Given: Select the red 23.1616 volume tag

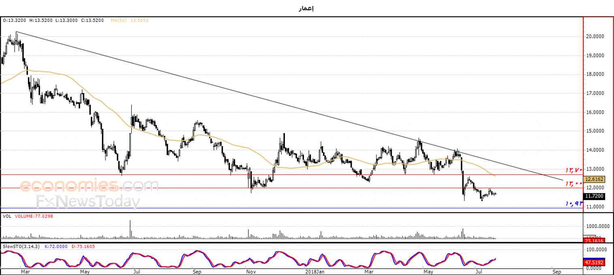Looking at the screenshot, I should [595, 241].
